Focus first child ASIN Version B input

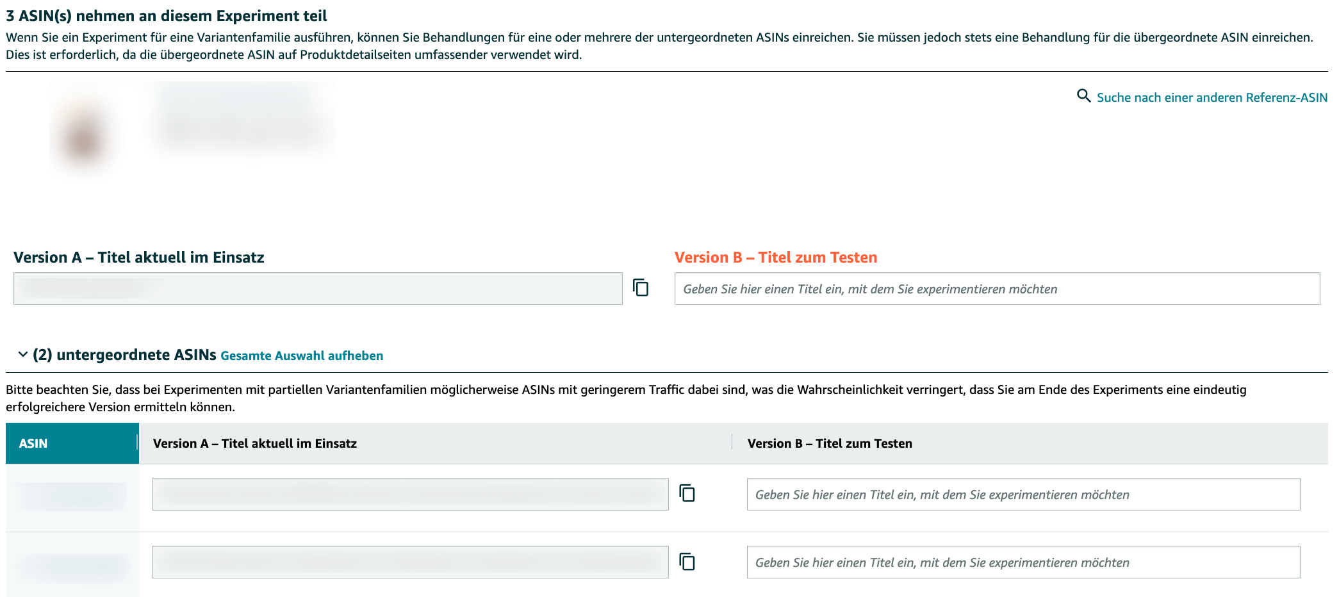pos(1023,495)
